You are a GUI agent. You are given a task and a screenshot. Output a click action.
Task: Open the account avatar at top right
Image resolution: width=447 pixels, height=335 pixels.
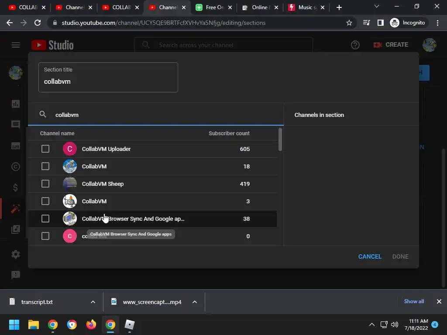[430, 45]
